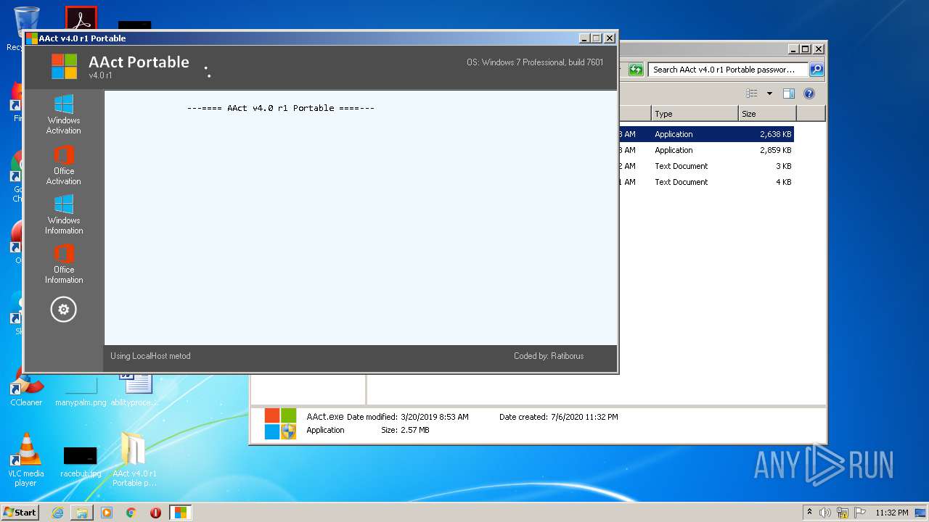Click the 11:32 PM taskbar clock
The height and width of the screenshot is (522, 929).
(891, 513)
